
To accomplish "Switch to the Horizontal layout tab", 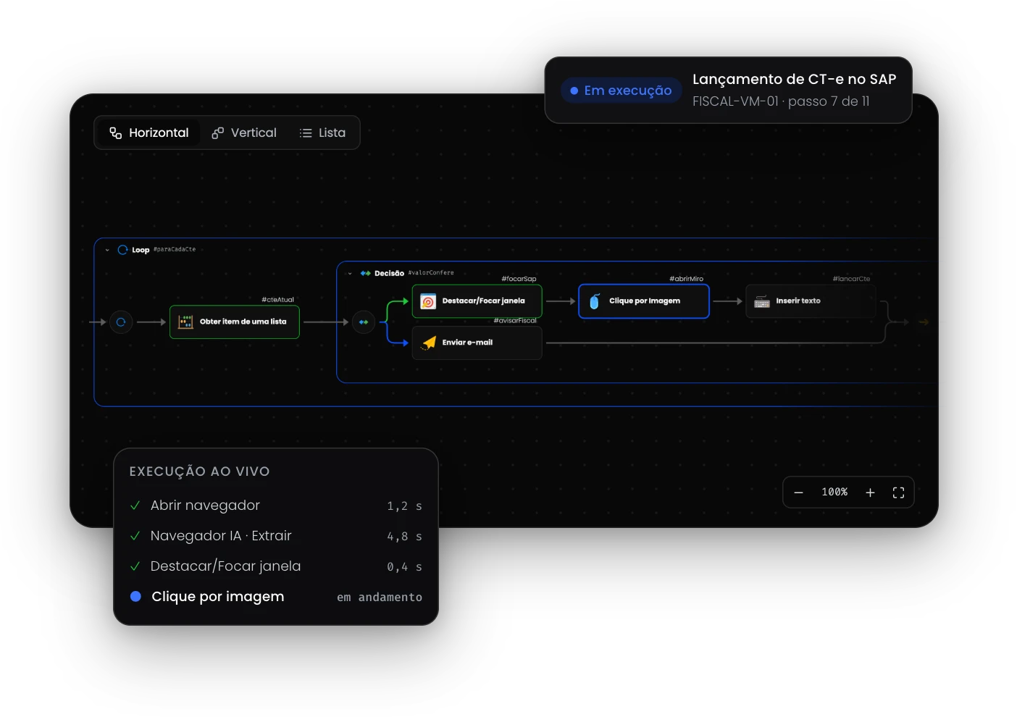I will point(149,133).
